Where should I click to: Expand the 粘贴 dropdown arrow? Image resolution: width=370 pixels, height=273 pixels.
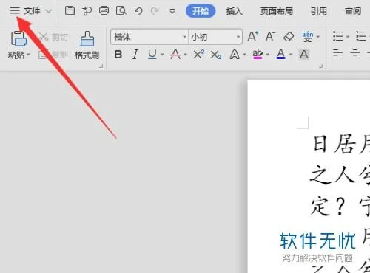(x=28, y=55)
